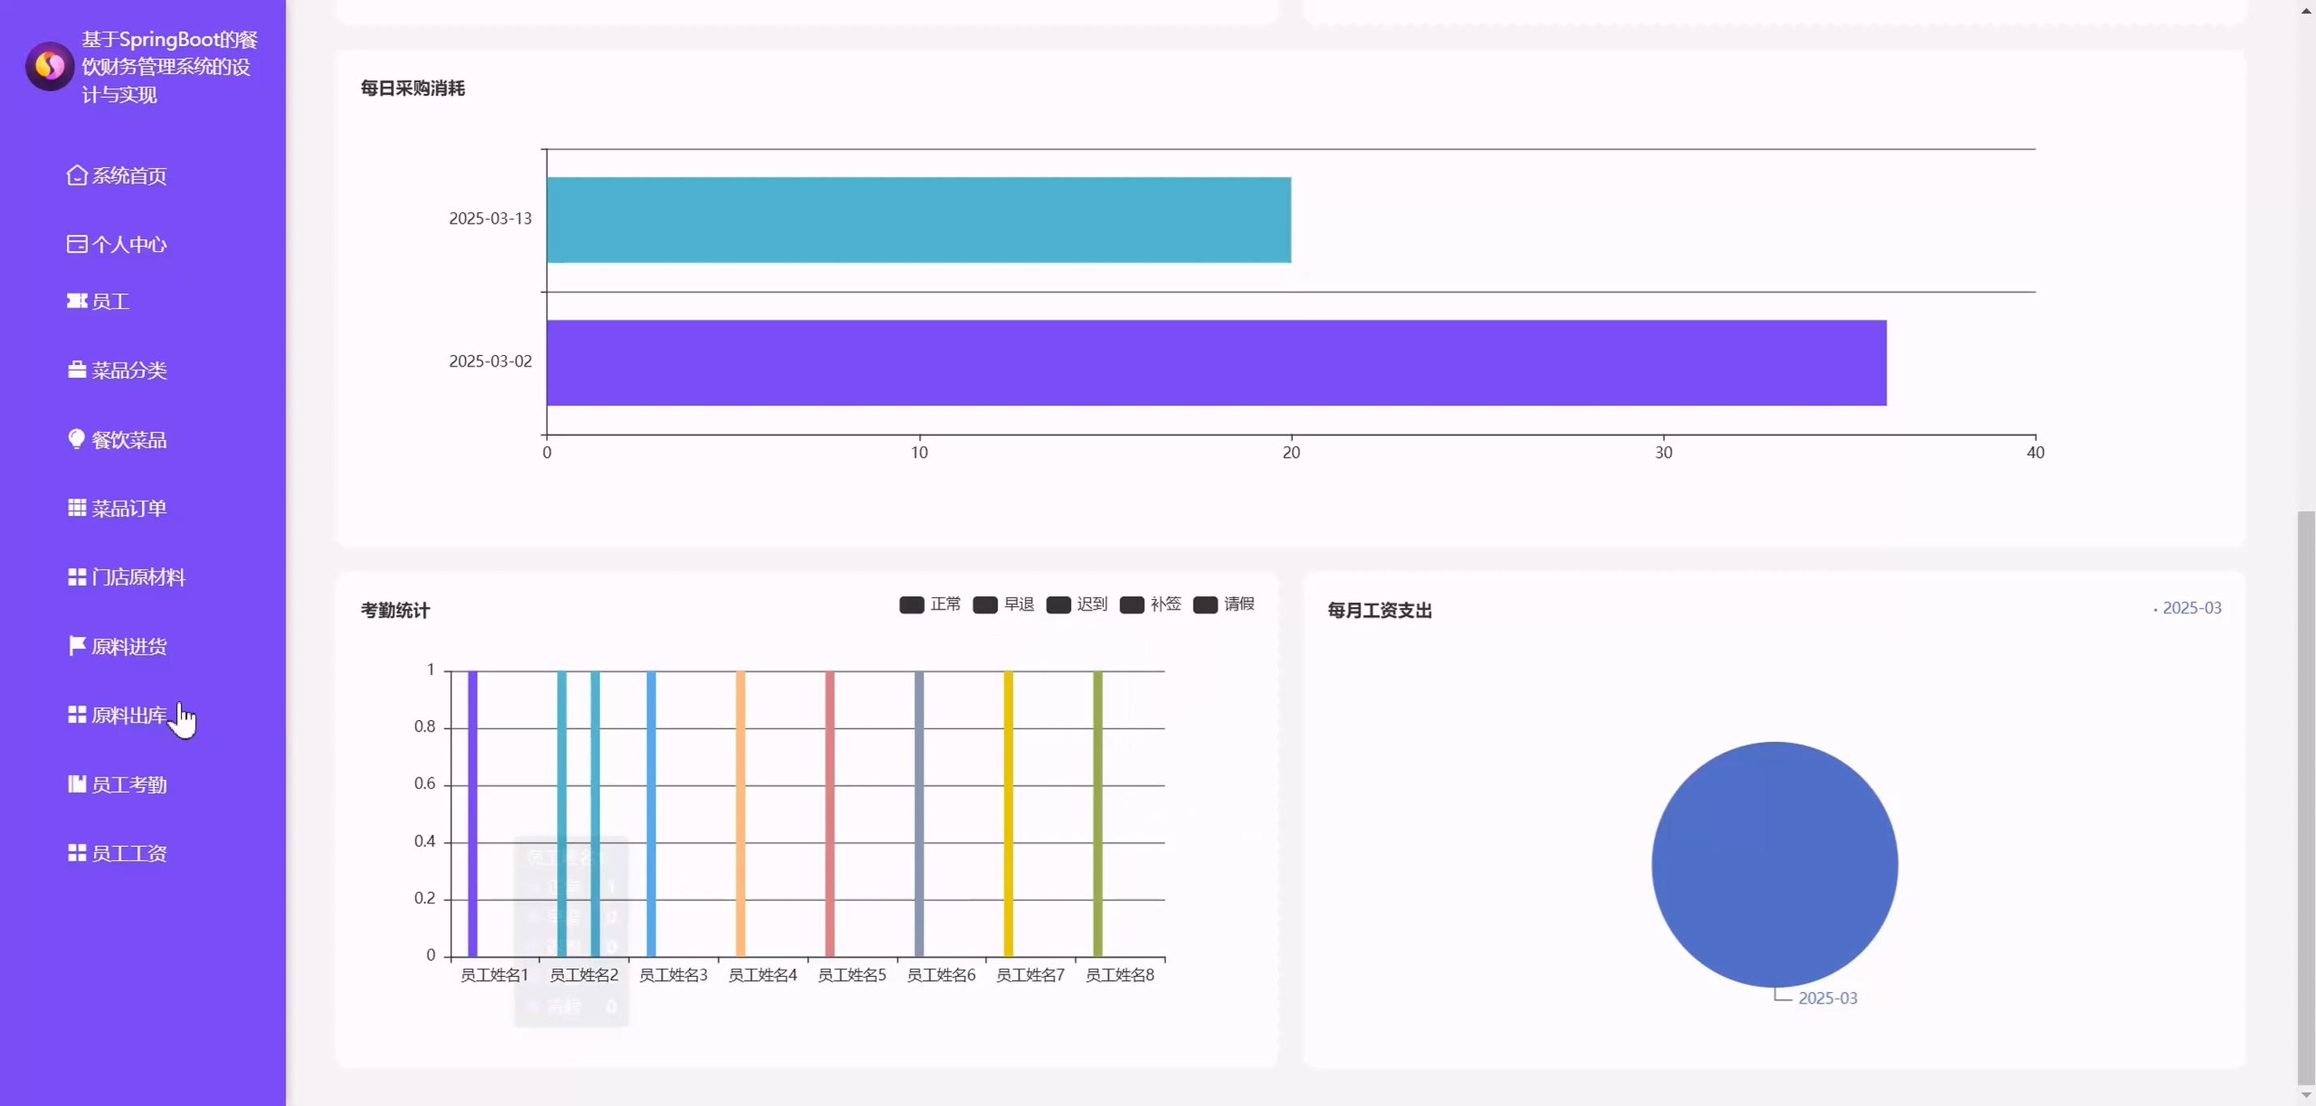2316x1106 pixels.
Task: Click the book icon beside 员工考勤
Action: pos(77,785)
